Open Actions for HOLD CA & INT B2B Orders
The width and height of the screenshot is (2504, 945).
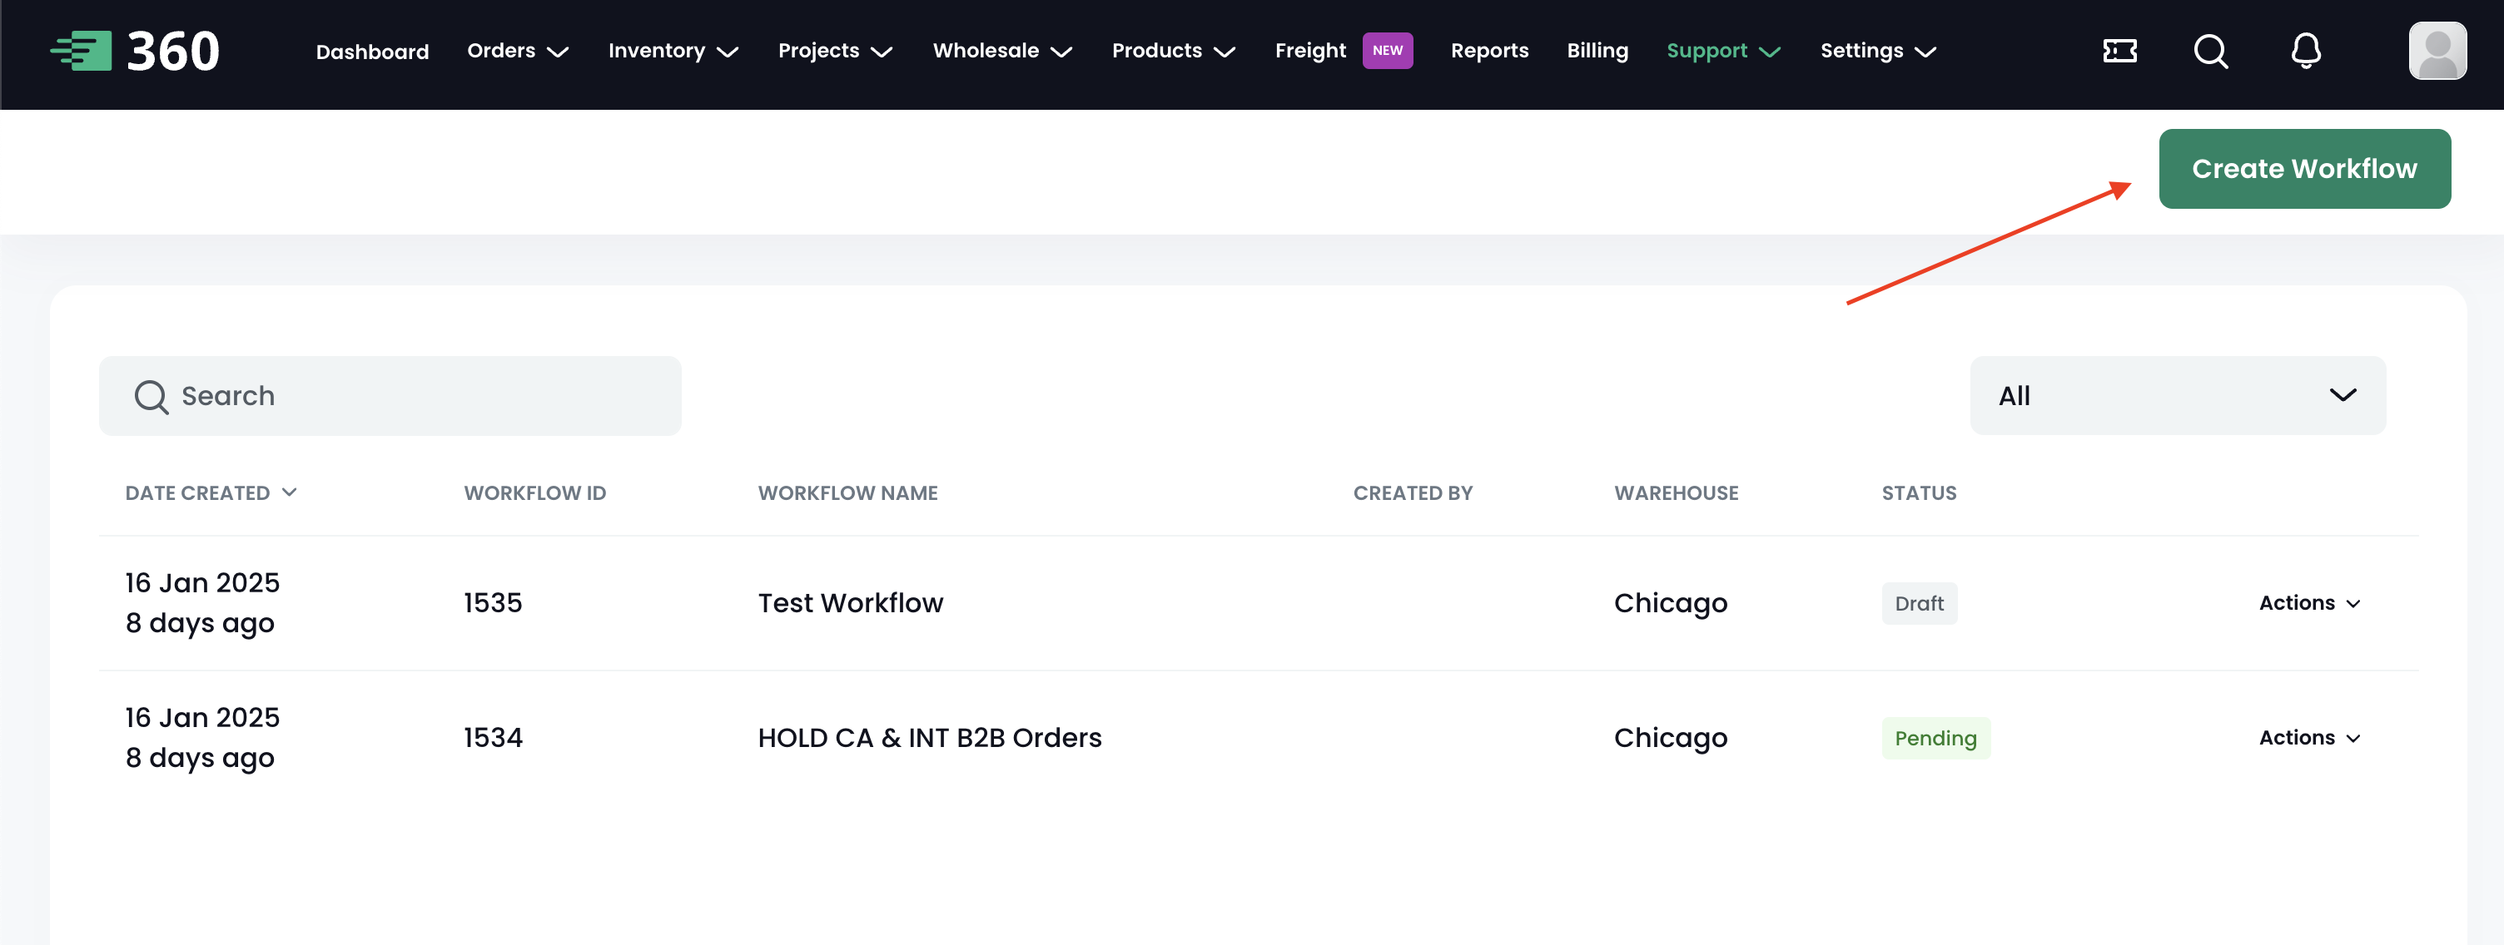point(2309,738)
